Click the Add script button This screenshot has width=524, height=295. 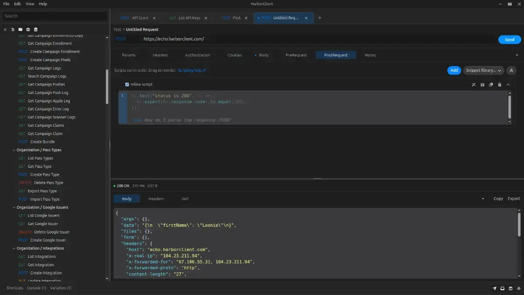(454, 70)
